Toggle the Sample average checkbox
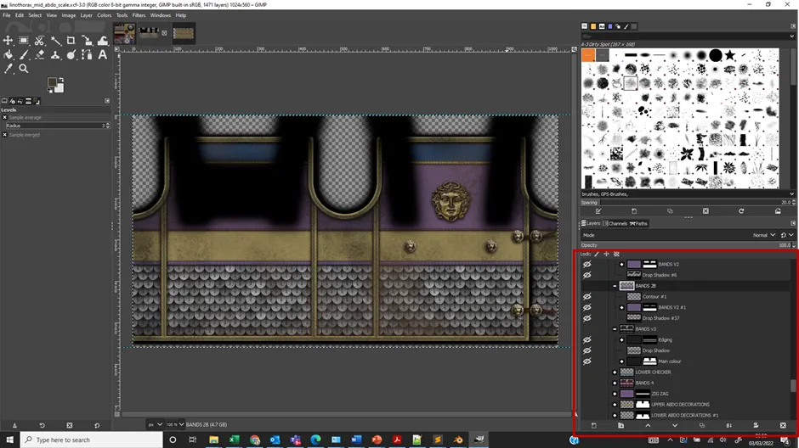 pyautogui.click(x=4, y=117)
